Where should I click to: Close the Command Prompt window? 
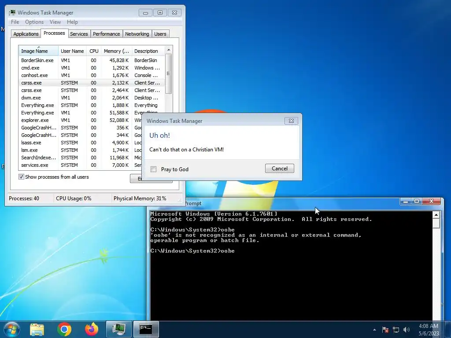coord(431,202)
